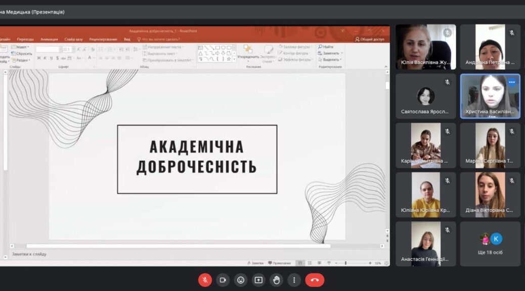Select Юлія Василівна's video tile
Screen dimensions: 525x291
tap(425, 47)
